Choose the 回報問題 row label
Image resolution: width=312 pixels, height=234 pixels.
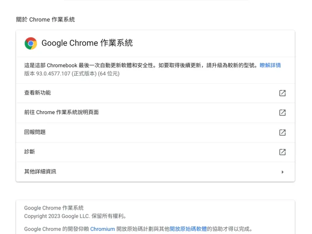(35, 132)
